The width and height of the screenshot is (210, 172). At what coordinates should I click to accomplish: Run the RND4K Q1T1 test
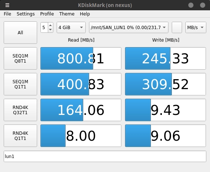click(x=20, y=136)
